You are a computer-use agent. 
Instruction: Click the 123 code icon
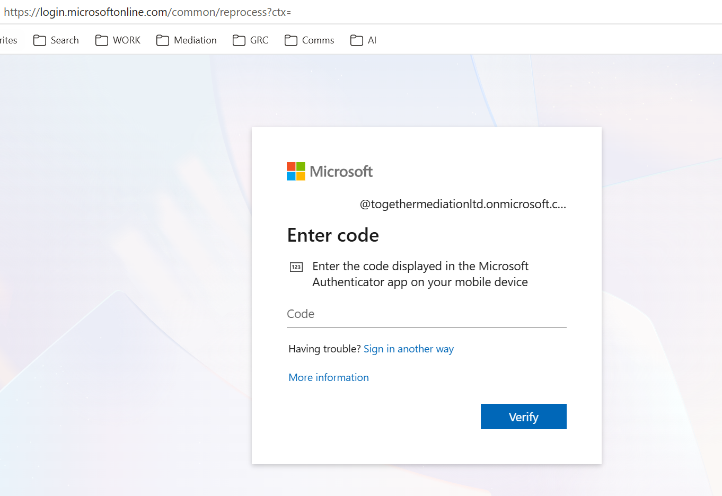coord(296,267)
